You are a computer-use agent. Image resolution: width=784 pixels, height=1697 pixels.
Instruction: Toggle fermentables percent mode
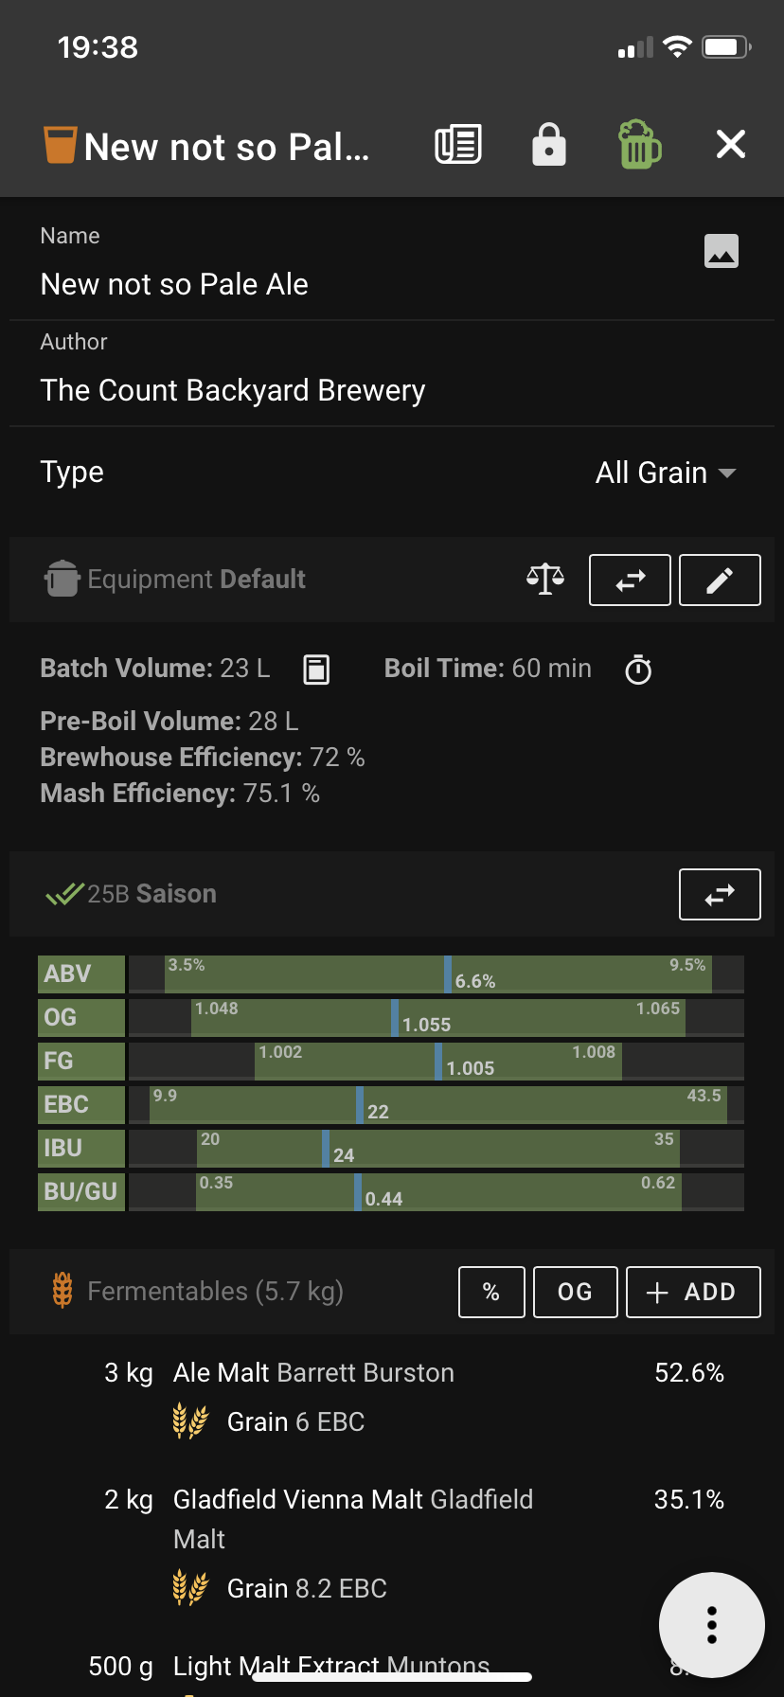coord(491,1292)
